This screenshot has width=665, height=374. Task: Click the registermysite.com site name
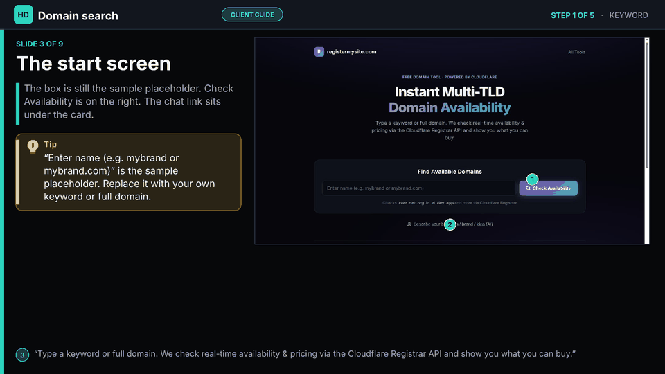point(351,52)
